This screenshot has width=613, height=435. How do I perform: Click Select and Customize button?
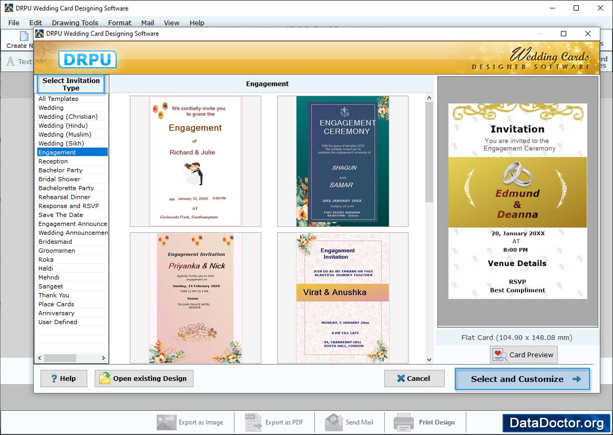tap(522, 379)
